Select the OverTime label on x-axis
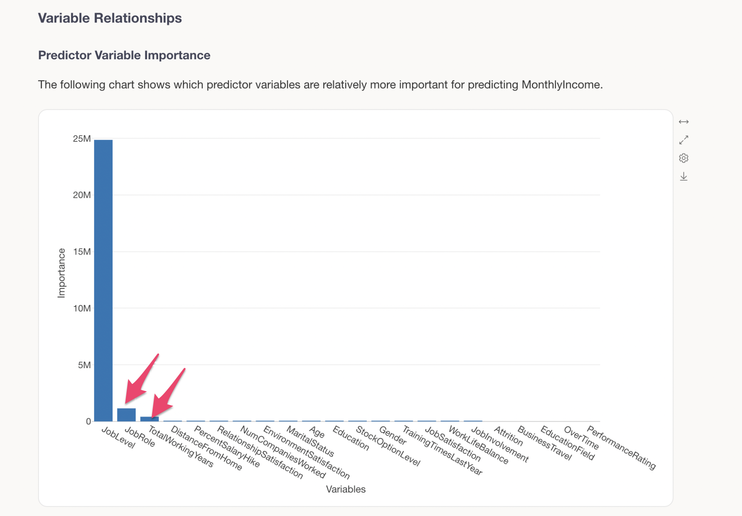The width and height of the screenshot is (742, 516). tap(581, 438)
